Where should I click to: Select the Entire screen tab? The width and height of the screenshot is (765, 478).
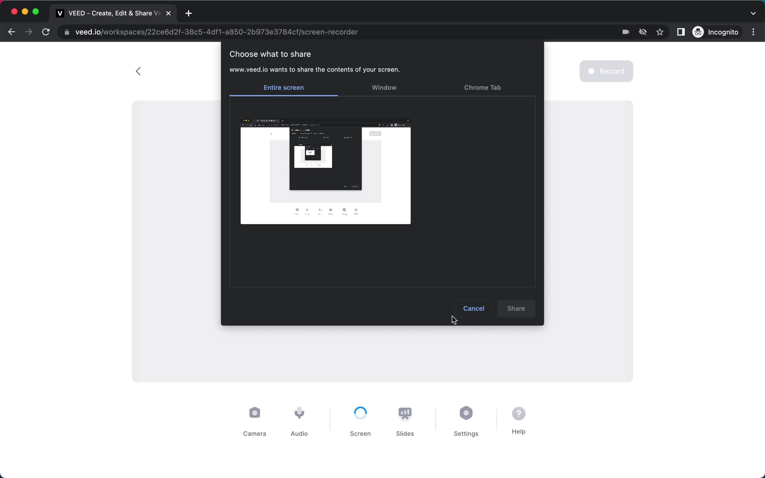pos(284,88)
